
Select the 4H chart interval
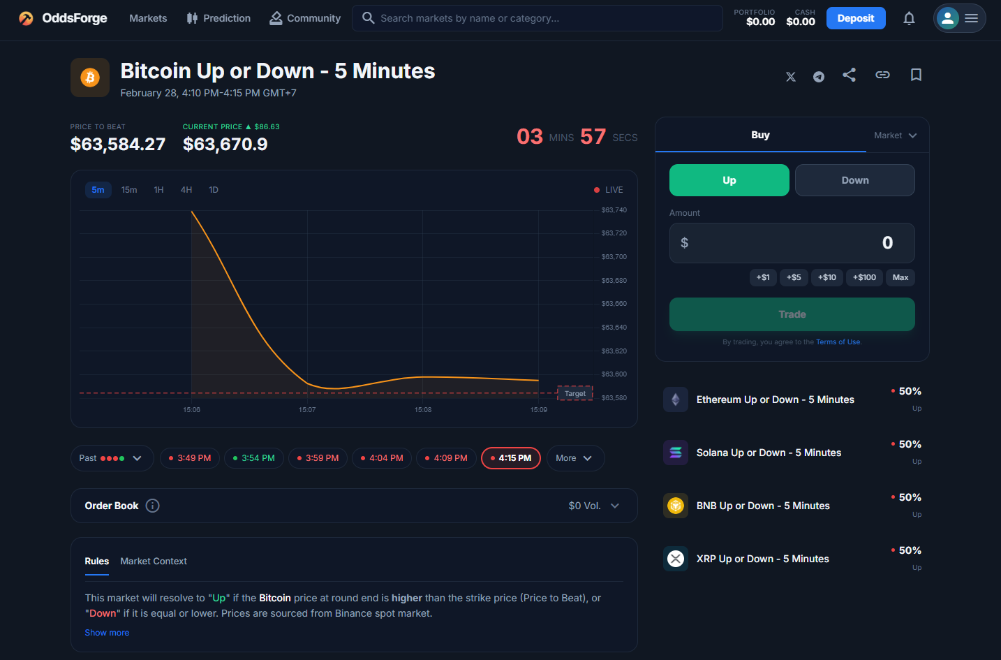click(x=186, y=190)
